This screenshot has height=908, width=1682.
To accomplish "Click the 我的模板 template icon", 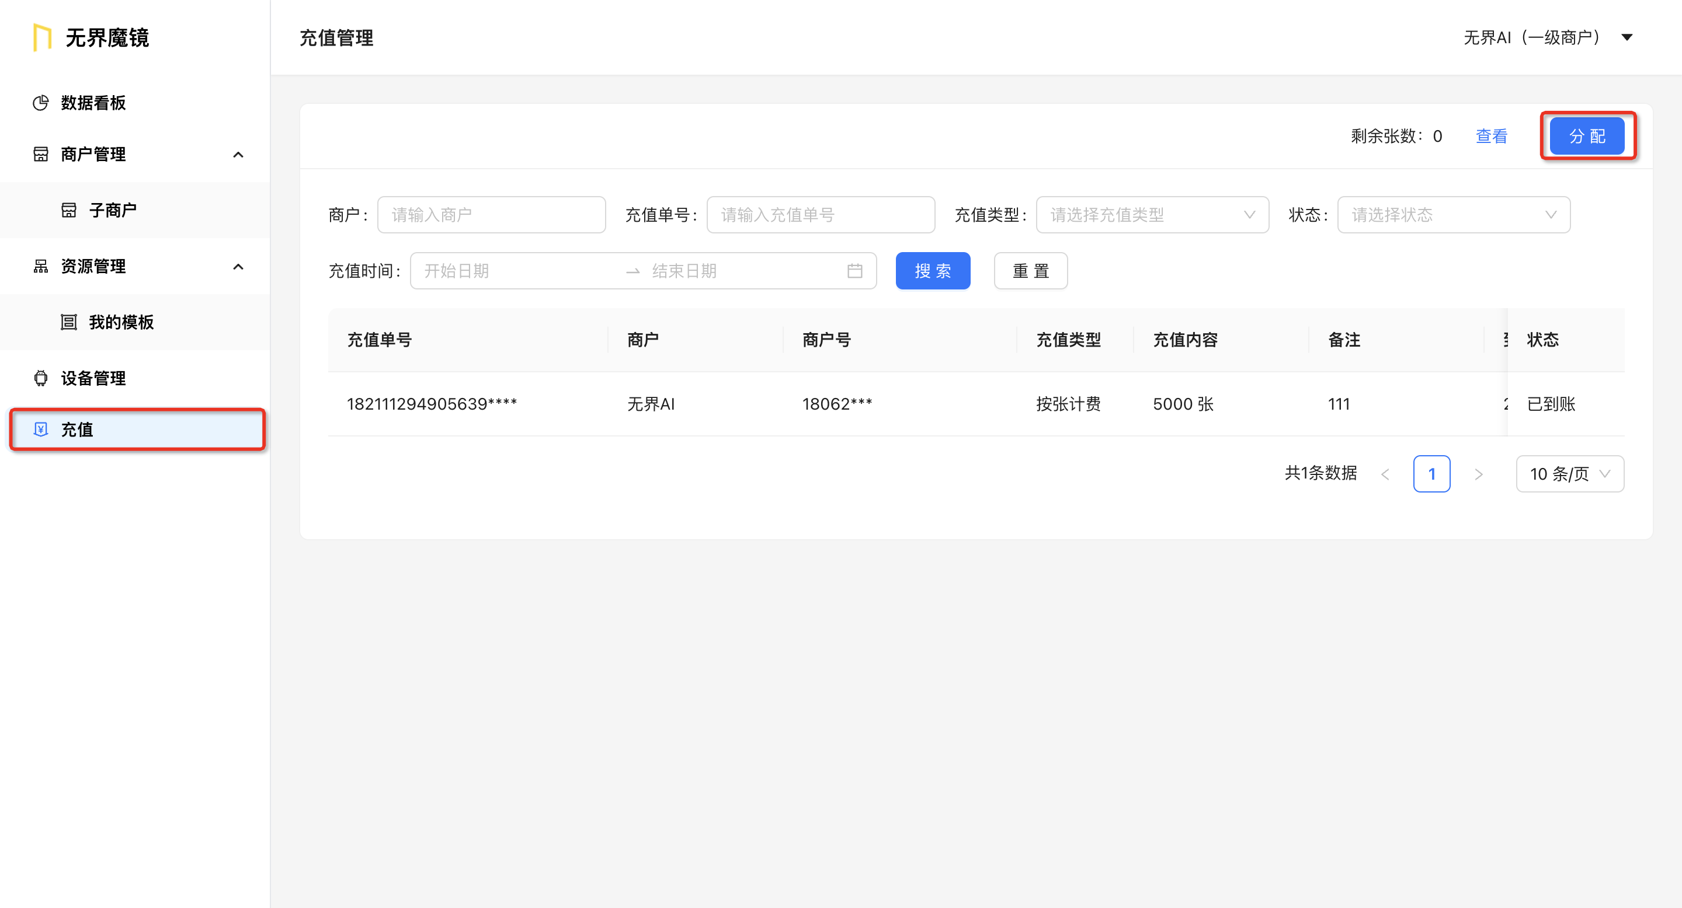I will [68, 322].
